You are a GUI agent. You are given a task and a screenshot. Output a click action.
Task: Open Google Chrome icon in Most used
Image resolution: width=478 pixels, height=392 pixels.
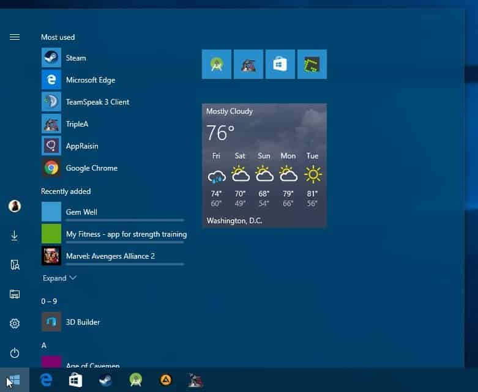[x=51, y=168]
